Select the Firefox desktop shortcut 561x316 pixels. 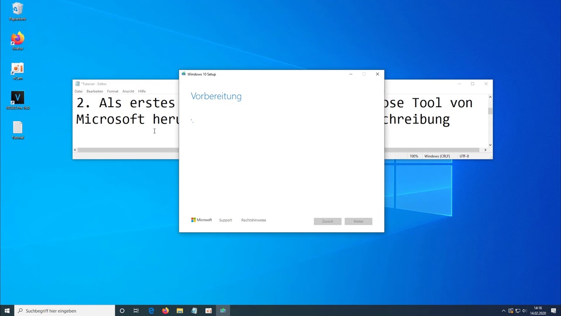click(18, 41)
